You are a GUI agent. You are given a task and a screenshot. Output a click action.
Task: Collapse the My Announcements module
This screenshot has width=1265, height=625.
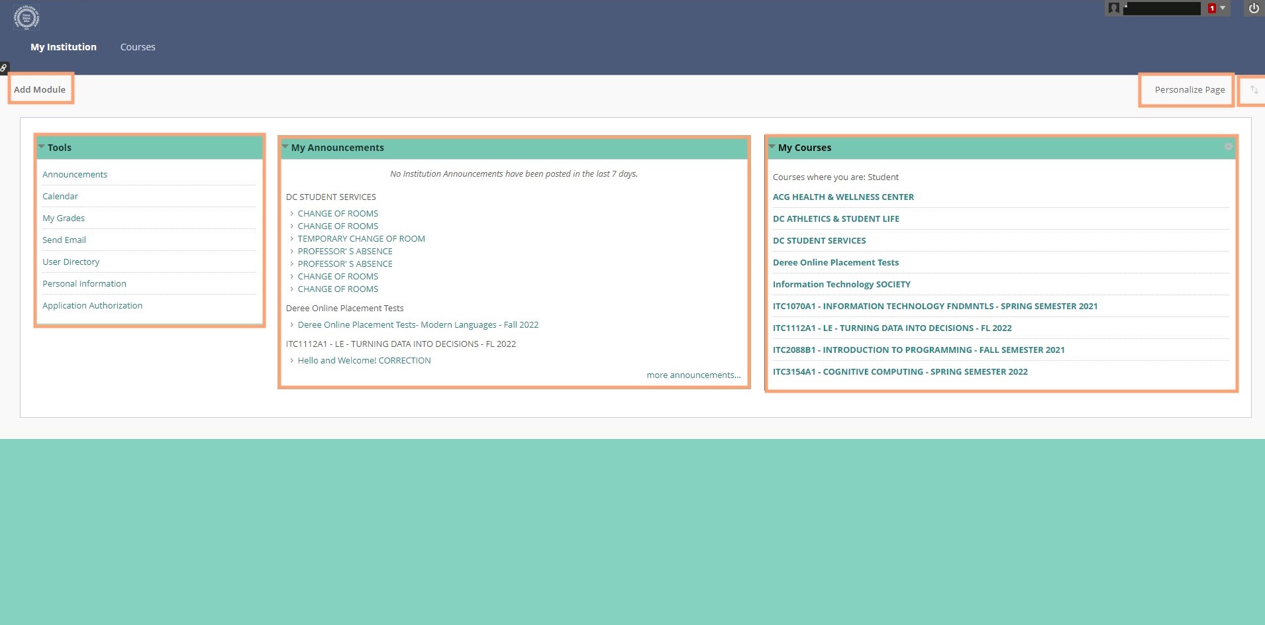click(285, 146)
